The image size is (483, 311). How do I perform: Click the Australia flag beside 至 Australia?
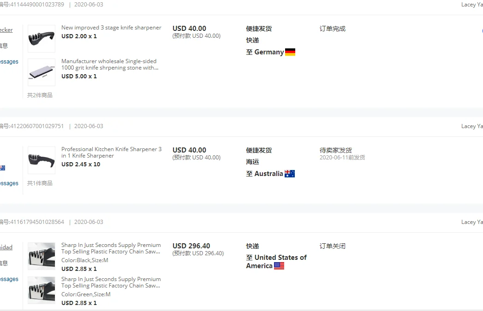(290, 174)
